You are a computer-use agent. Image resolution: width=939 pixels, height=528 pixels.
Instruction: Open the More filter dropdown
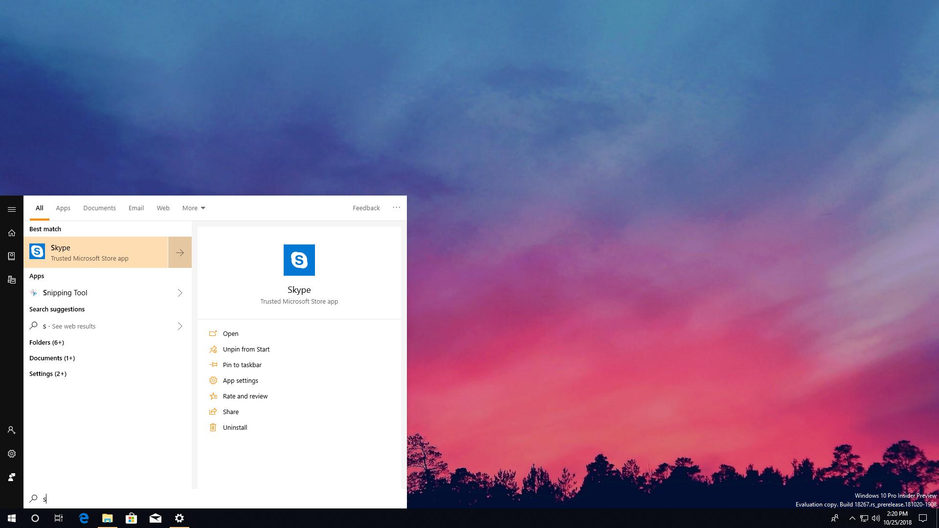pyautogui.click(x=194, y=208)
